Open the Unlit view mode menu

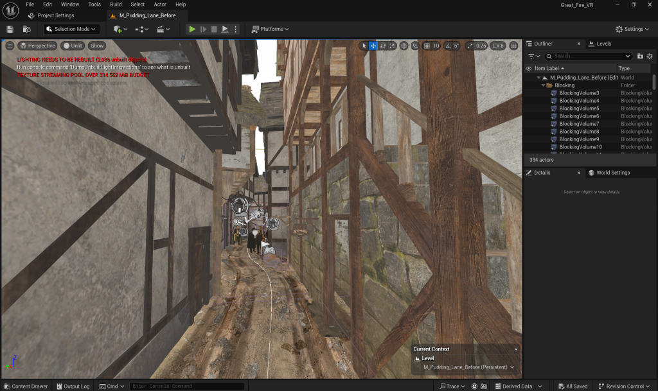pyautogui.click(x=73, y=46)
